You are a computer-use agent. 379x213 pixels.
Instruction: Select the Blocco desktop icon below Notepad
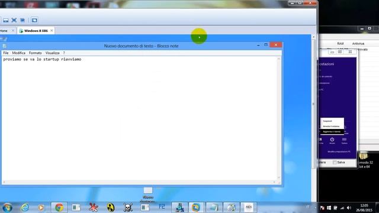point(148,194)
